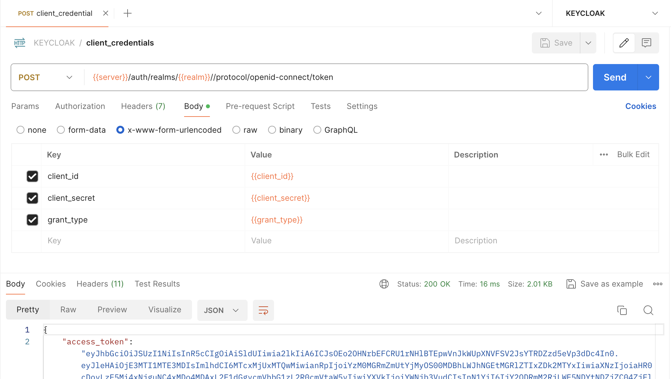
Task: Select the none body type radio
Action: coord(20,130)
